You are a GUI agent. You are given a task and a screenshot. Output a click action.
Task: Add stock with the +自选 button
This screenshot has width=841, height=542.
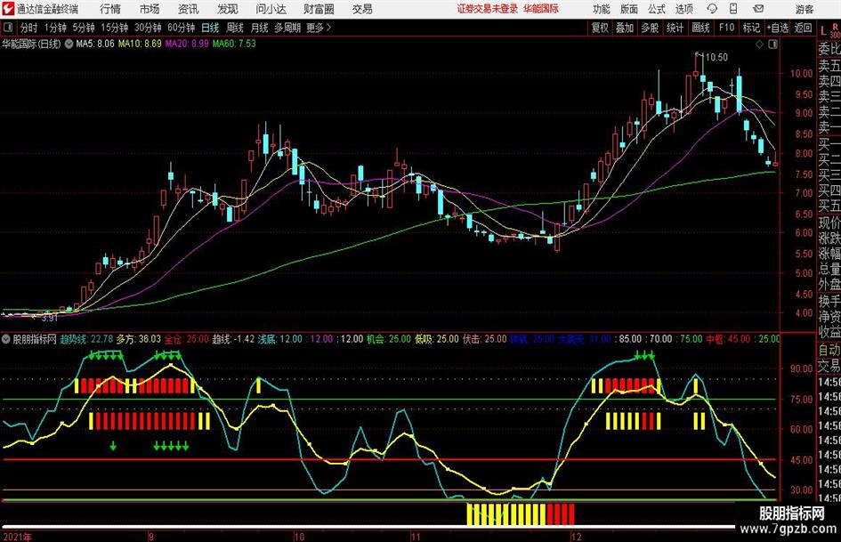tap(778, 28)
